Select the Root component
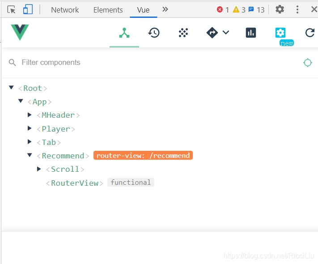Viewport: 318px width, 264px height. pyautogui.click(x=33, y=88)
